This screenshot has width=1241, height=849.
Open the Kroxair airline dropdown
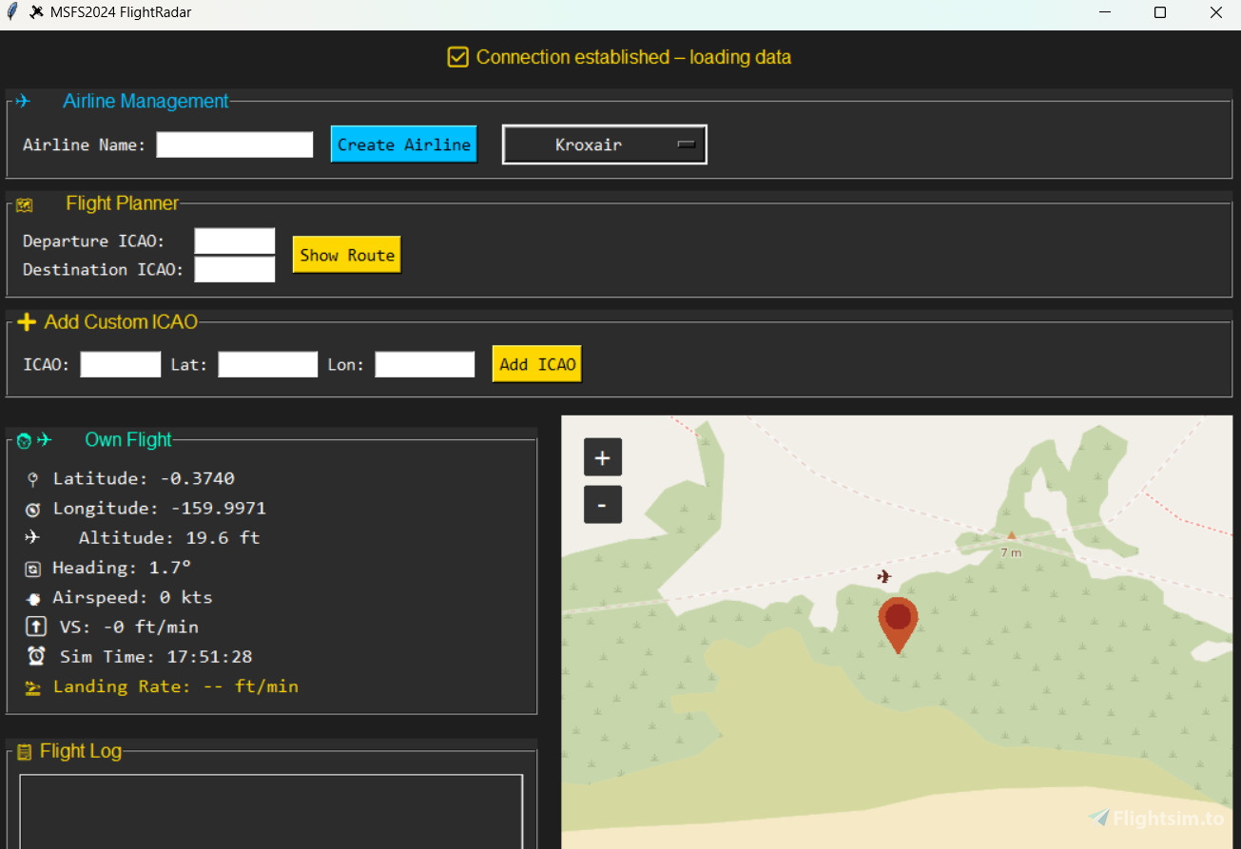(x=604, y=144)
